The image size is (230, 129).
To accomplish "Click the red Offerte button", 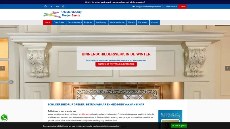I will tap(183, 6).
